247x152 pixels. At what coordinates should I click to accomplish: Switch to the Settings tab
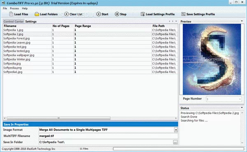click(31, 21)
